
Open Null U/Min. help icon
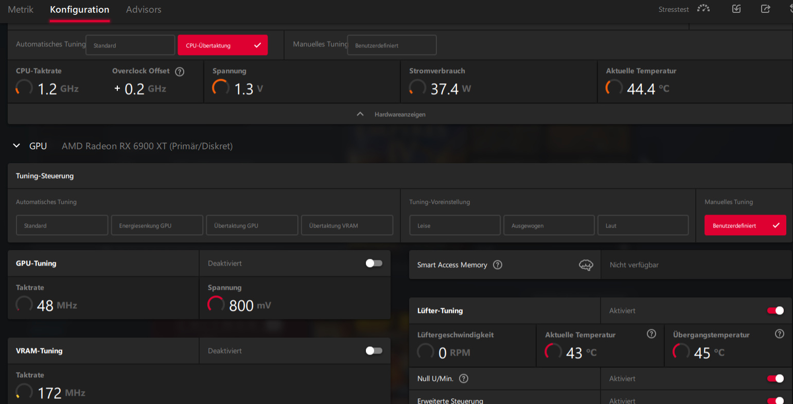464,378
